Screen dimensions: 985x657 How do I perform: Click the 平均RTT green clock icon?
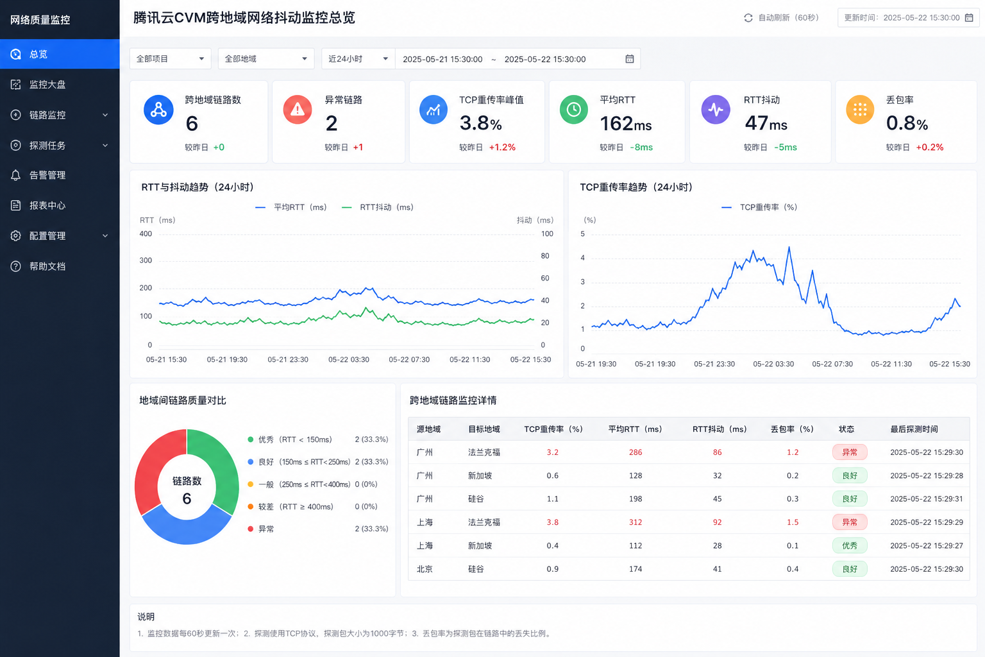pyautogui.click(x=574, y=110)
